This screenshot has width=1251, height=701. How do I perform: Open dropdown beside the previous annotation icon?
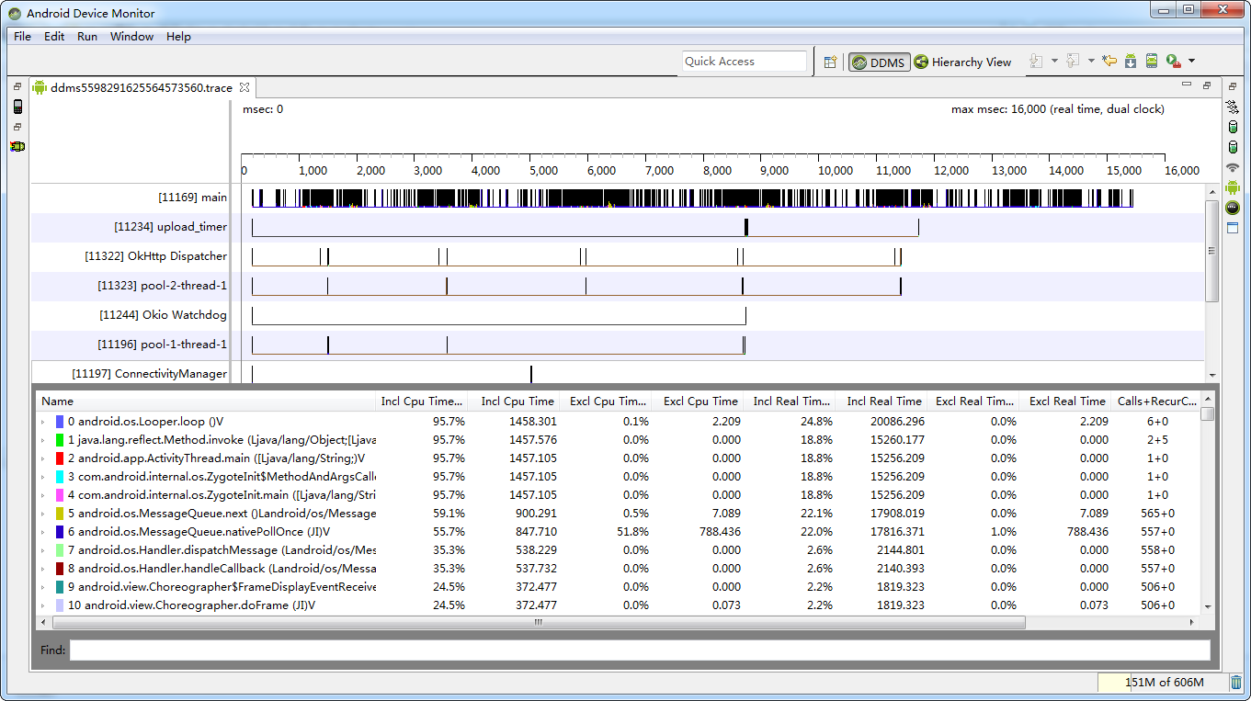(1091, 62)
